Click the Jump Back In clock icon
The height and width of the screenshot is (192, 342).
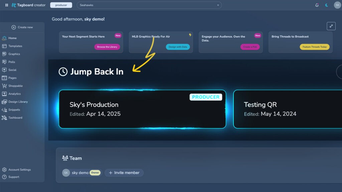[x=63, y=72]
